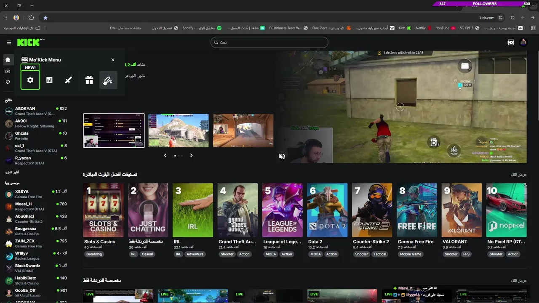Open the Browse icon in sidebar
This screenshot has height=303, width=539.
tap(8, 71)
